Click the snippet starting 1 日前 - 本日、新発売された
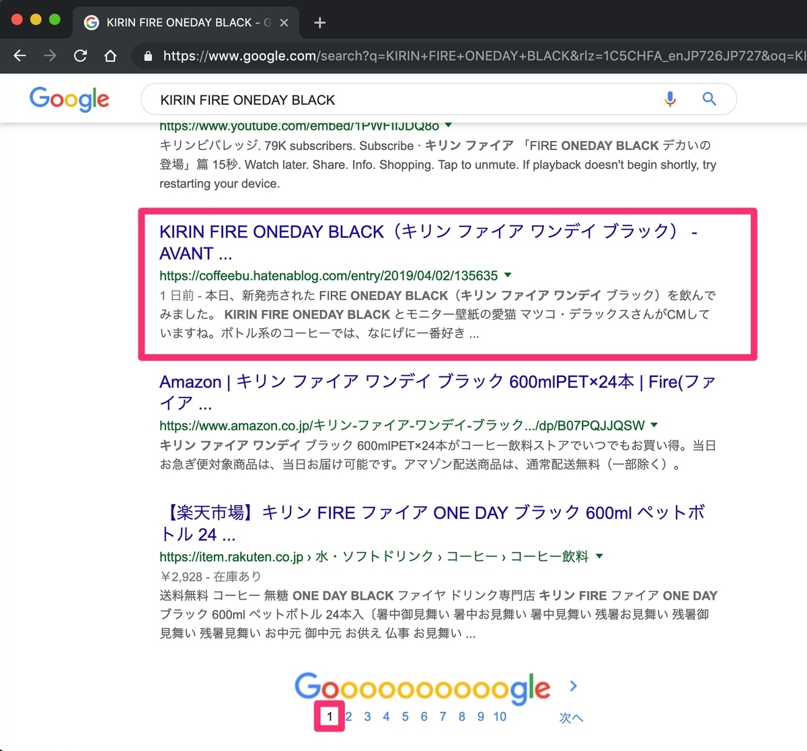The image size is (807, 751). pos(438,314)
